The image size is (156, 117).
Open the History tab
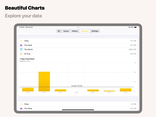tap(75, 31)
